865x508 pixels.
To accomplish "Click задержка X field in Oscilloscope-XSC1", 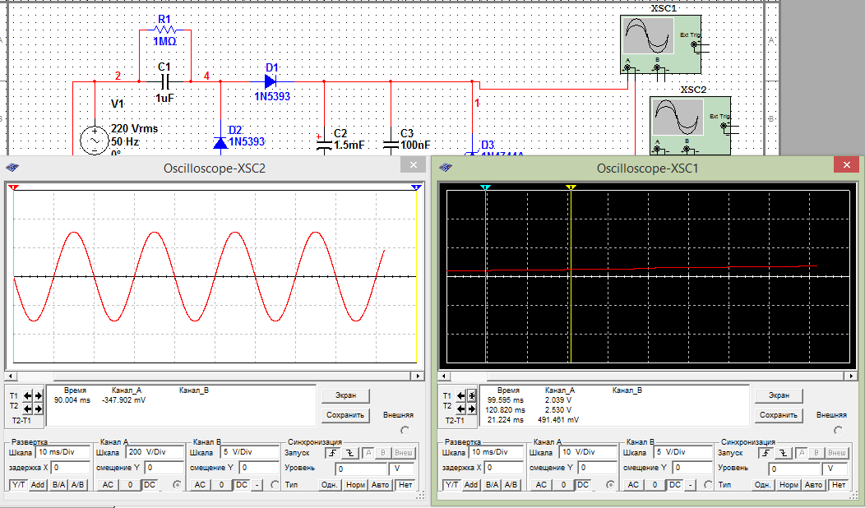I will [504, 468].
